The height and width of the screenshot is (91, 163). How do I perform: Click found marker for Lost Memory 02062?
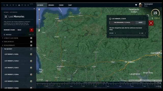(x=31, y=61)
